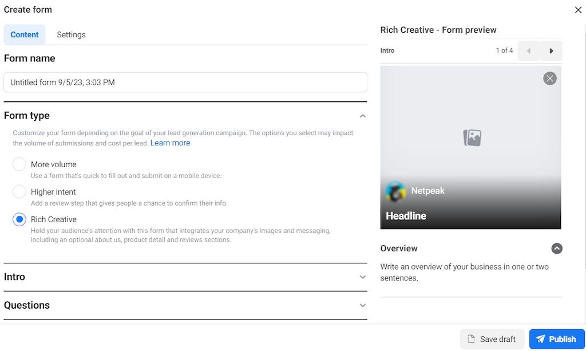Click the image placeholder icon in preview
Viewport: 586px width, 351px height.
(472, 138)
